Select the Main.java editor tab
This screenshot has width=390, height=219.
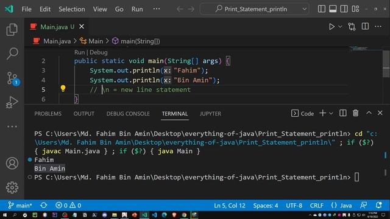[57, 27]
